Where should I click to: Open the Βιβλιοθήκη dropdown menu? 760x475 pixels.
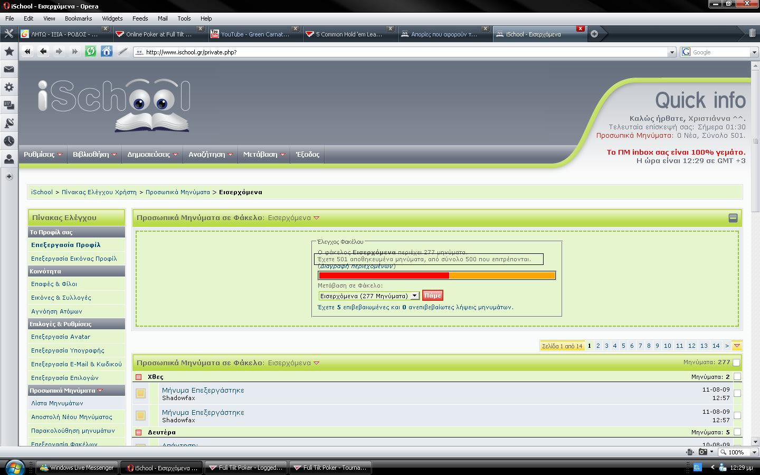(x=94, y=155)
